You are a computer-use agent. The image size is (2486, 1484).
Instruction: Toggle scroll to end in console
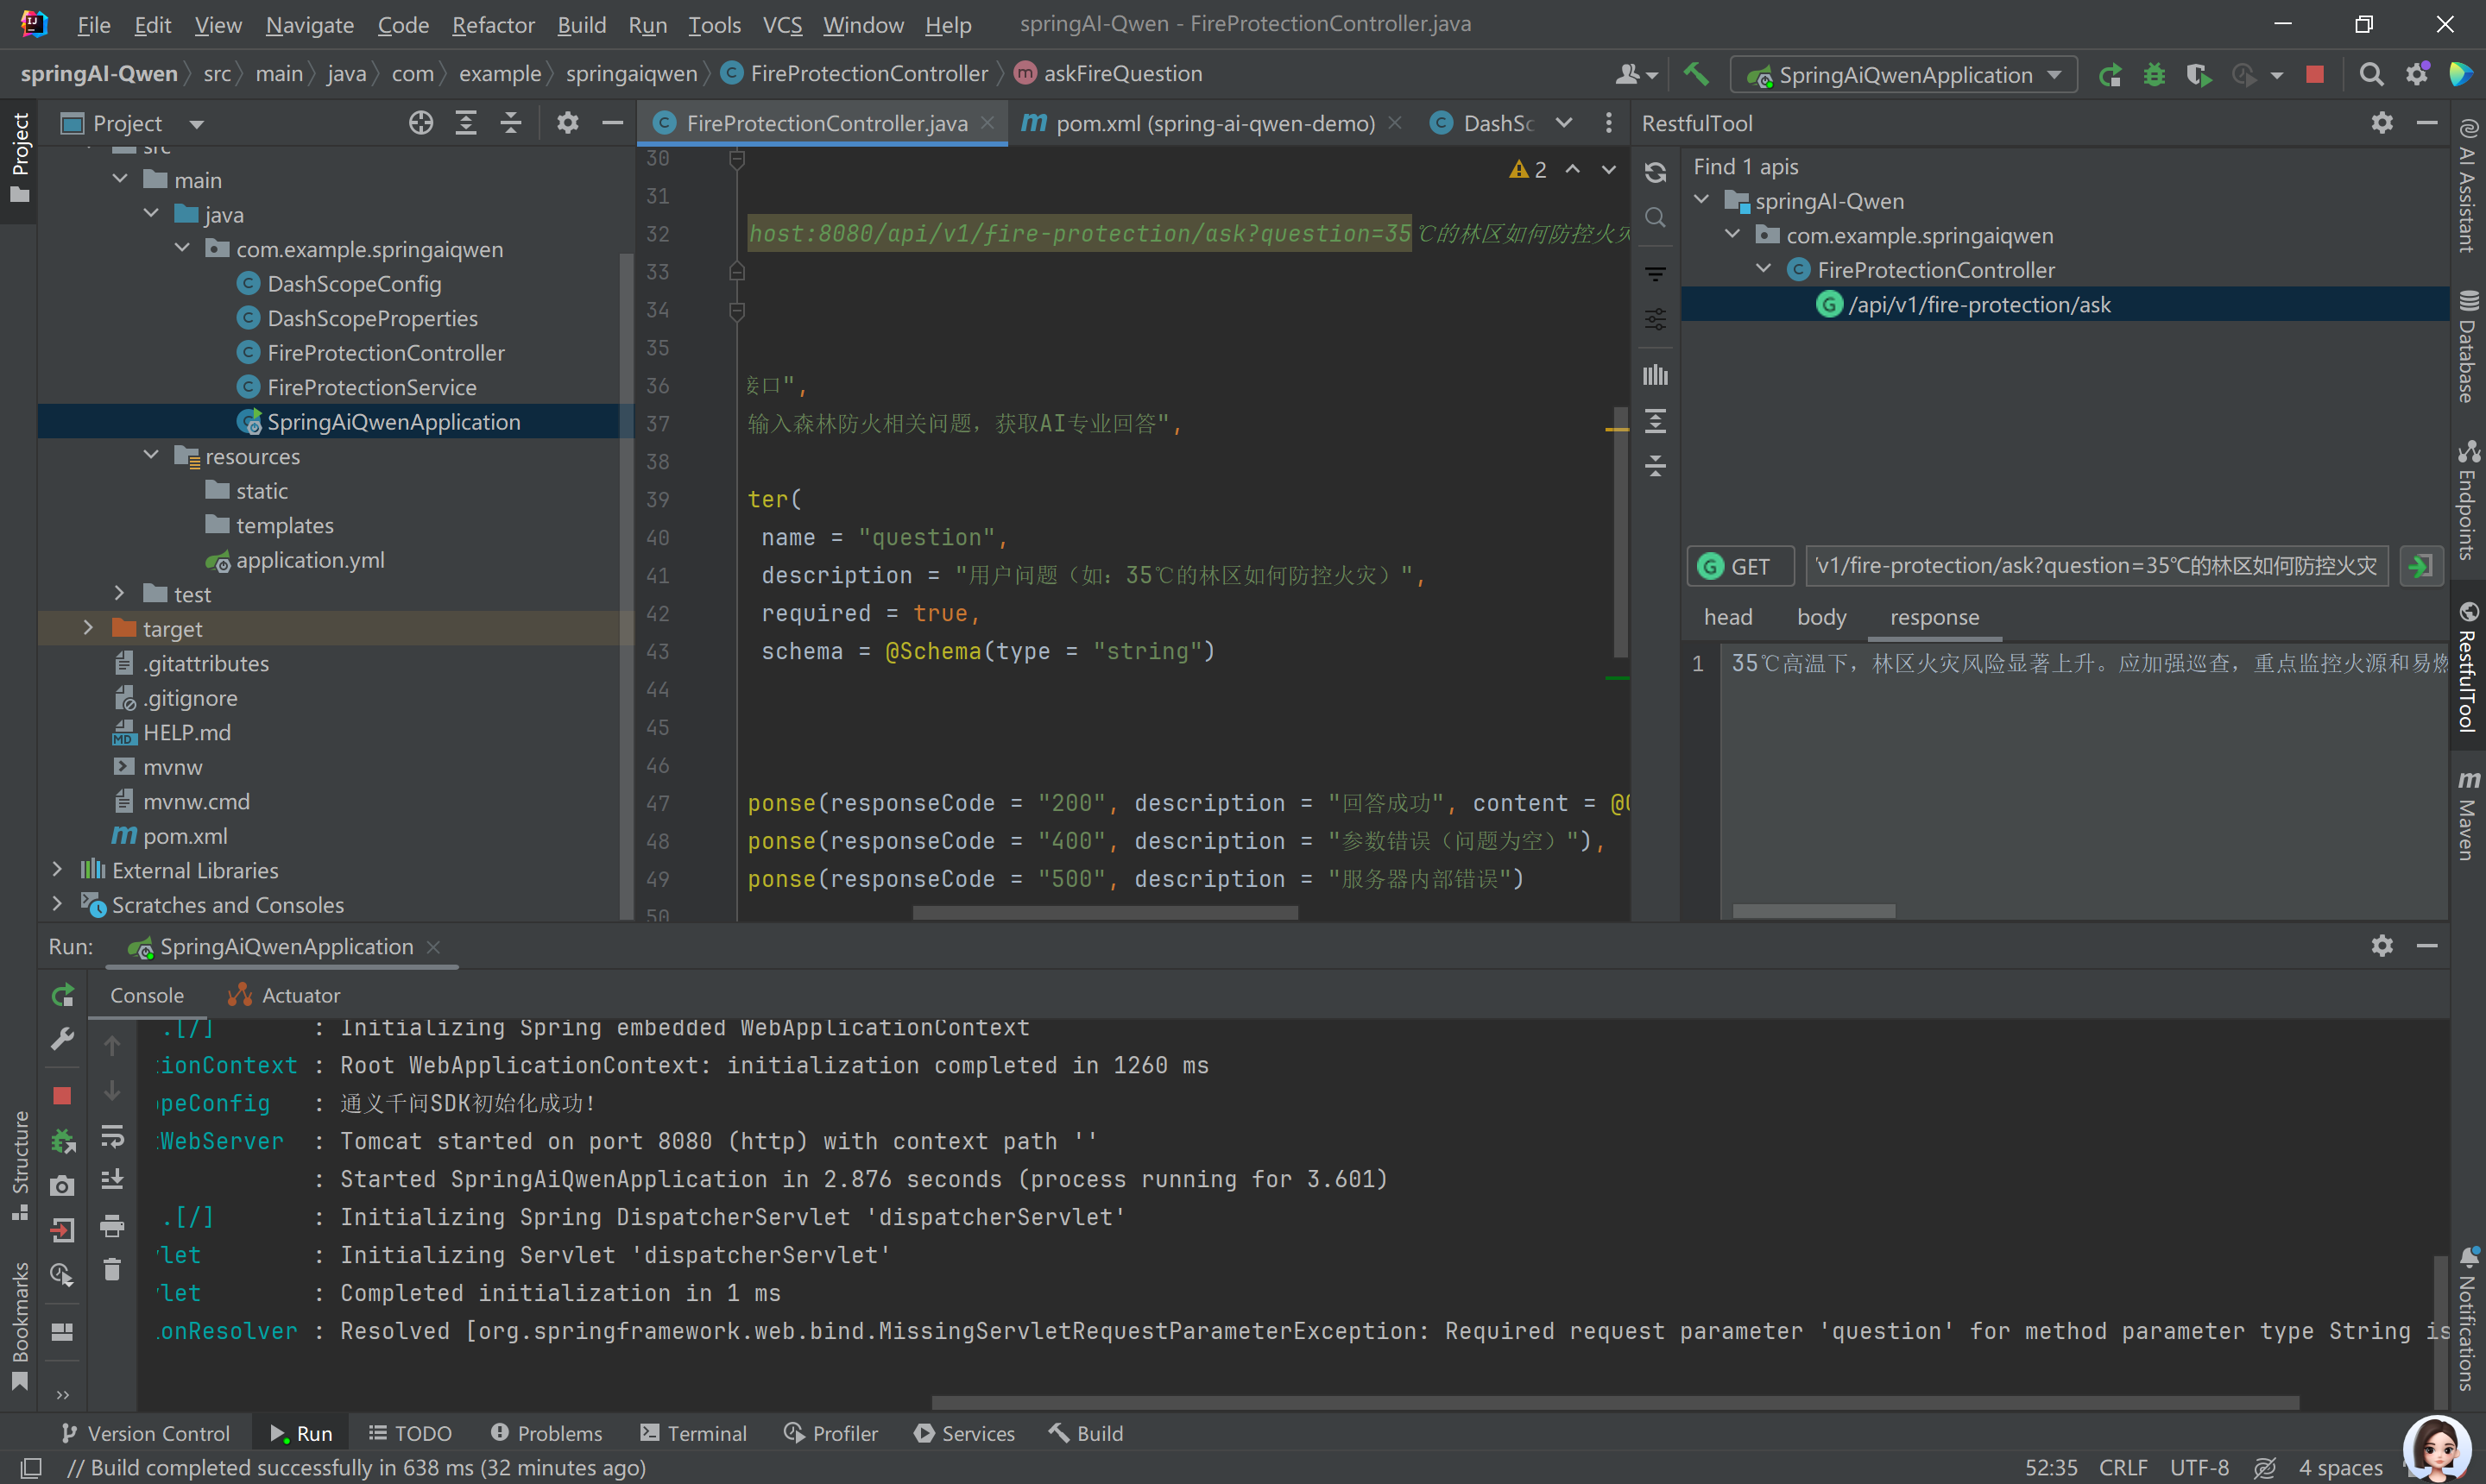[112, 1180]
